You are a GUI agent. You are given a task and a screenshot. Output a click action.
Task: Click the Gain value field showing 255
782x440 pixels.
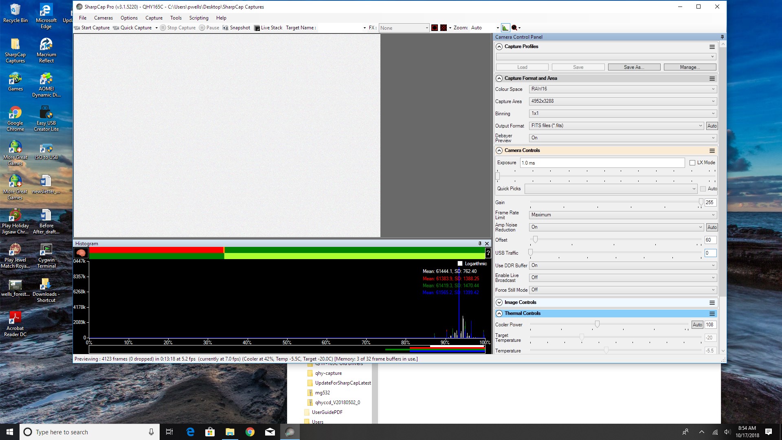pyautogui.click(x=710, y=202)
